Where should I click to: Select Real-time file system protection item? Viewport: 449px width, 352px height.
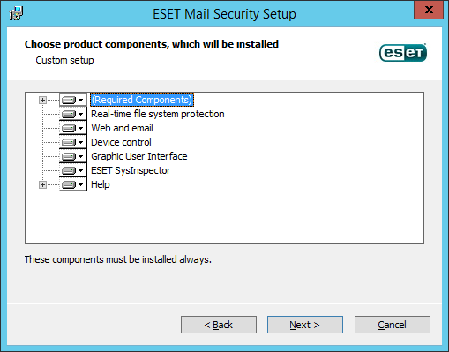tap(158, 114)
